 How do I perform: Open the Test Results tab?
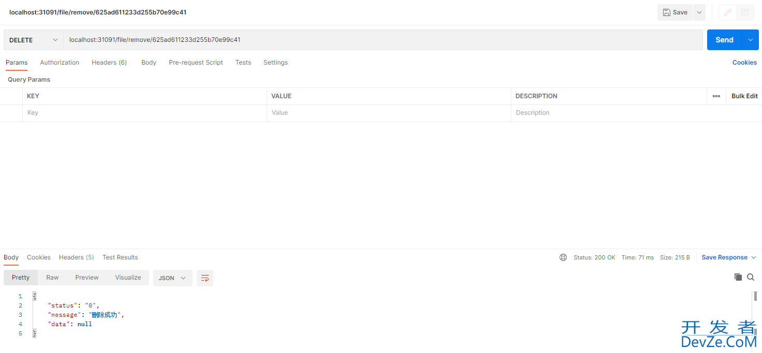pos(120,257)
